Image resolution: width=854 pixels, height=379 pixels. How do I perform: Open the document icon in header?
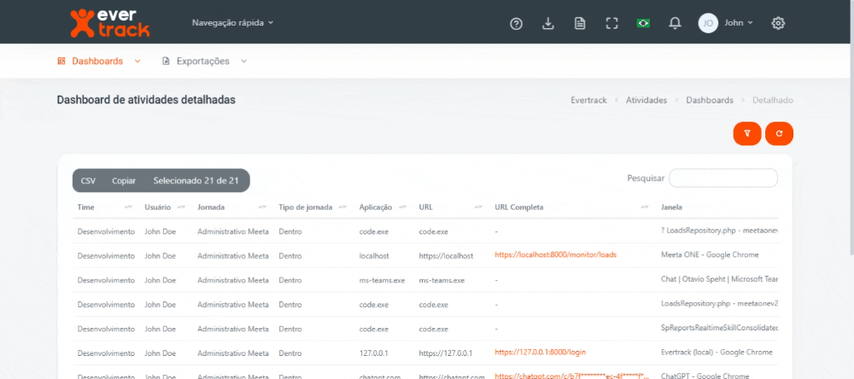pos(580,23)
